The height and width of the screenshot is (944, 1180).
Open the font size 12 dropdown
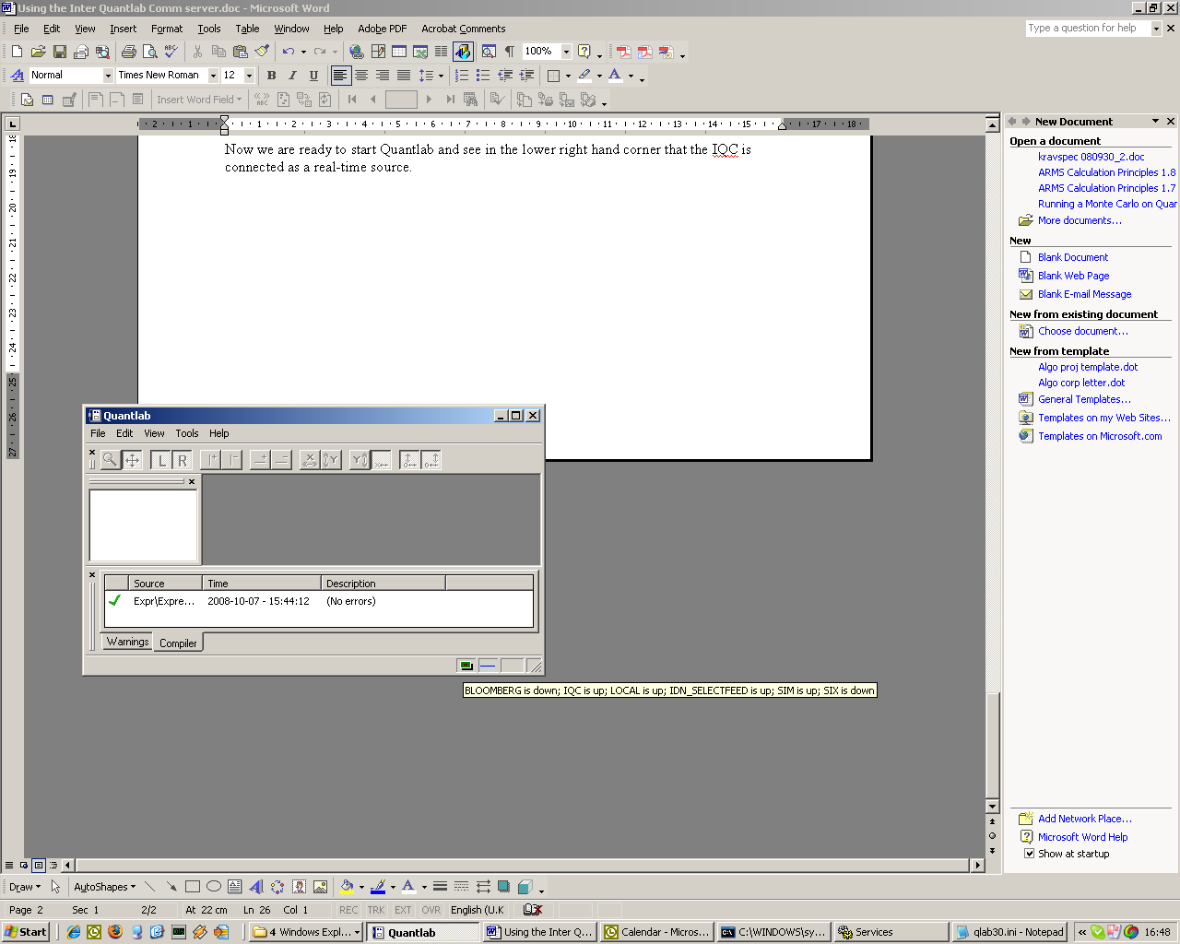[x=249, y=76]
